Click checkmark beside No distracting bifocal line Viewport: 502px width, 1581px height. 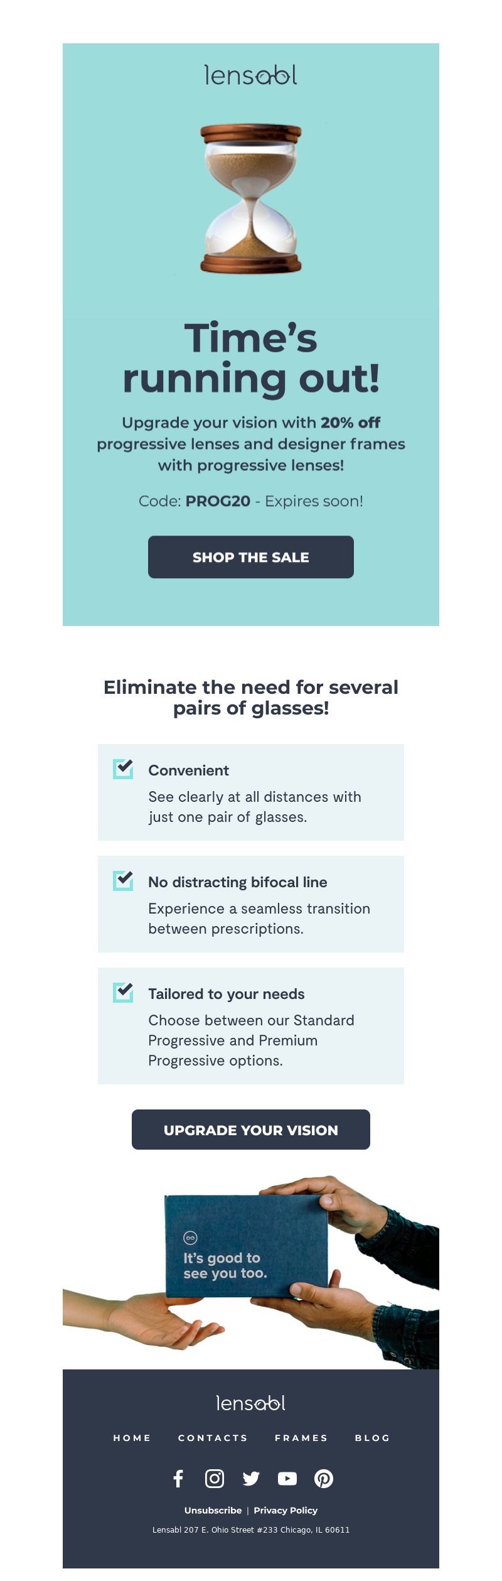[x=123, y=880]
